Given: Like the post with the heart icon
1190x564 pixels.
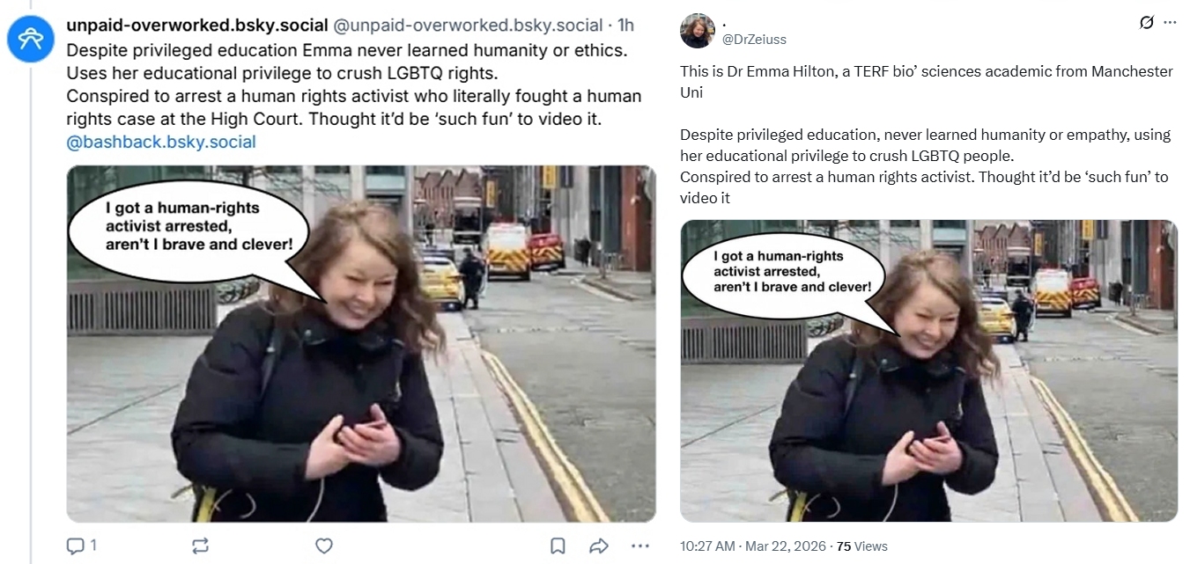Looking at the screenshot, I should tap(324, 546).
